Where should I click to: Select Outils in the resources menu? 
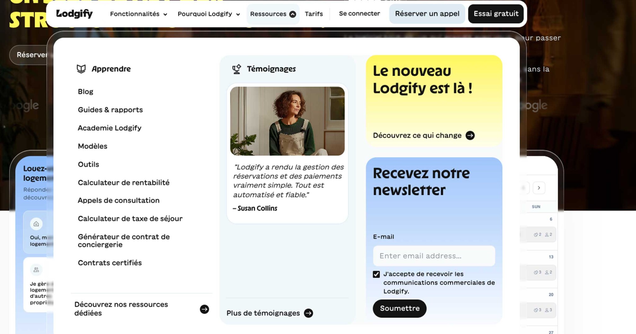(88, 164)
